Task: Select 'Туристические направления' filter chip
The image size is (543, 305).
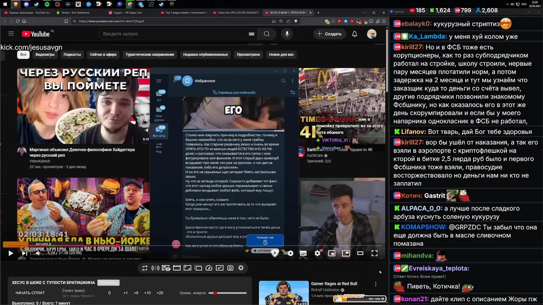Action: pyautogui.click(x=150, y=55)
